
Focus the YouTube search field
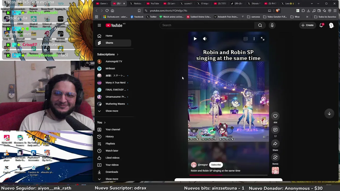click(207, 25)
